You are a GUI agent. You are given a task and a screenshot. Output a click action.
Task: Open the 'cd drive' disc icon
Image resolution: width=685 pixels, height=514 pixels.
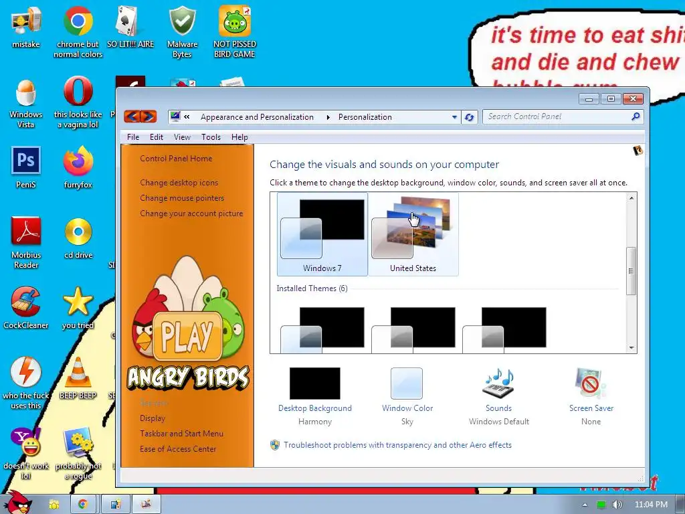[78, 238]
